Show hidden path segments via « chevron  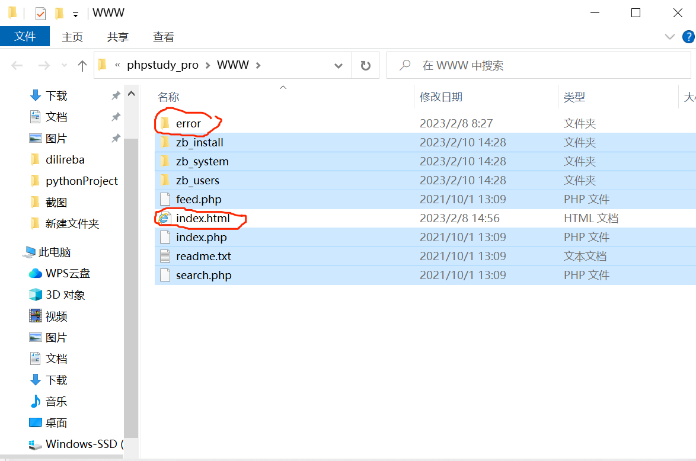(117, 65)
